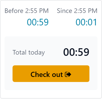Screen dimensions: 102x99
Task: Click the word "Total" in the summary panel
Action: (20, 52)
